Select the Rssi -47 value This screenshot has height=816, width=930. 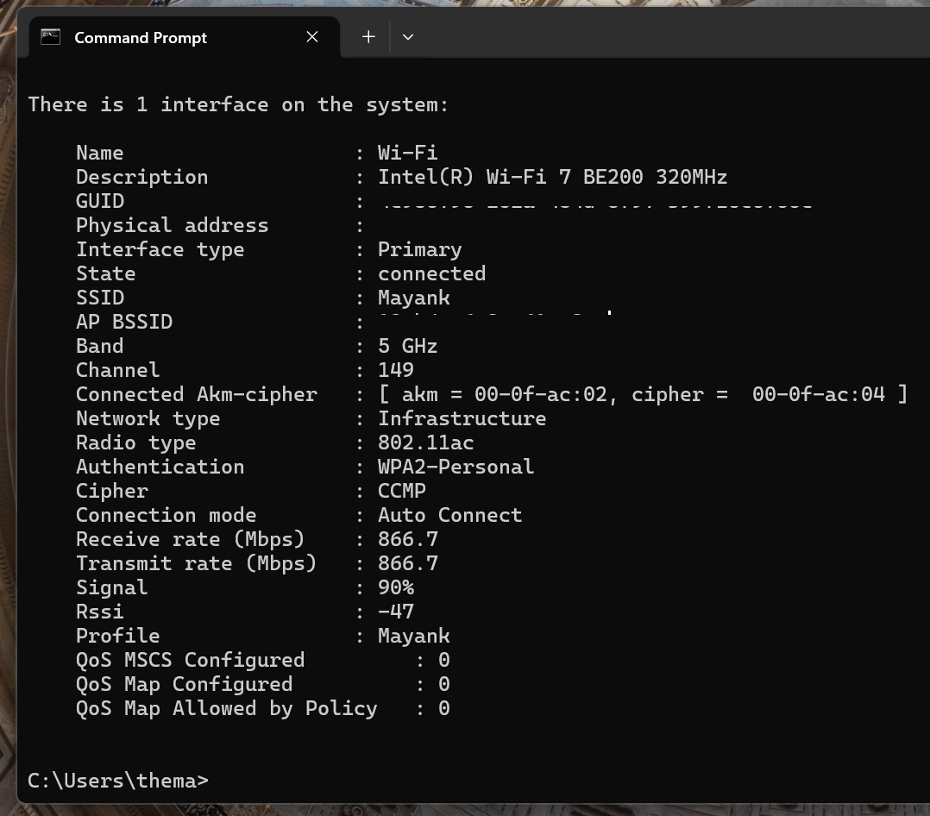coord(396,612)
